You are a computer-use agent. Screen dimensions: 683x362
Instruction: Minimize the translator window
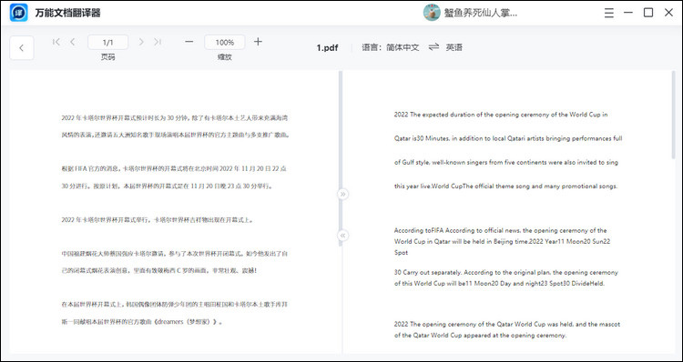(x=628, y=13)
